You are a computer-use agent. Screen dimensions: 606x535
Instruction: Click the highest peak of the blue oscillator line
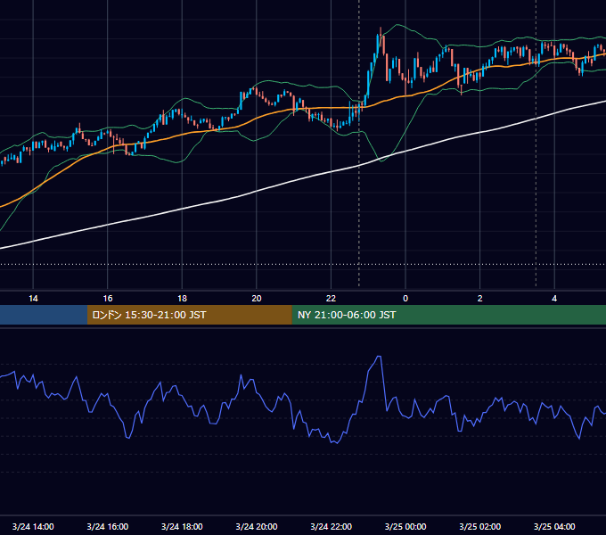[379, 357]
